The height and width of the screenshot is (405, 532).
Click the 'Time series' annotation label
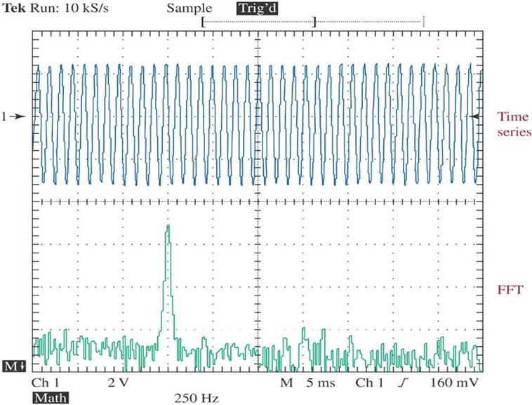[x=514, y=124]
